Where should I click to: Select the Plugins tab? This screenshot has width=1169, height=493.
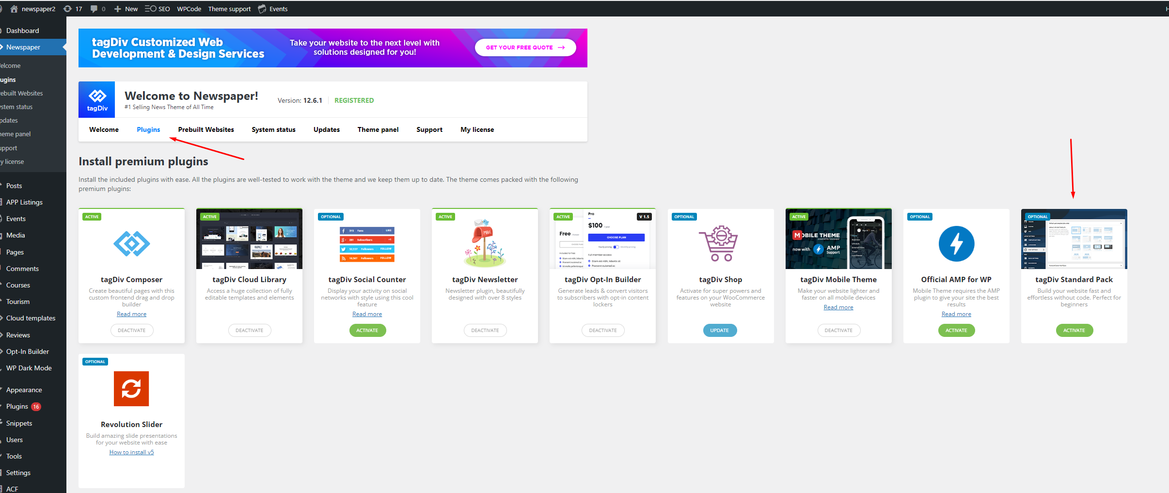(x=148, y=129)
